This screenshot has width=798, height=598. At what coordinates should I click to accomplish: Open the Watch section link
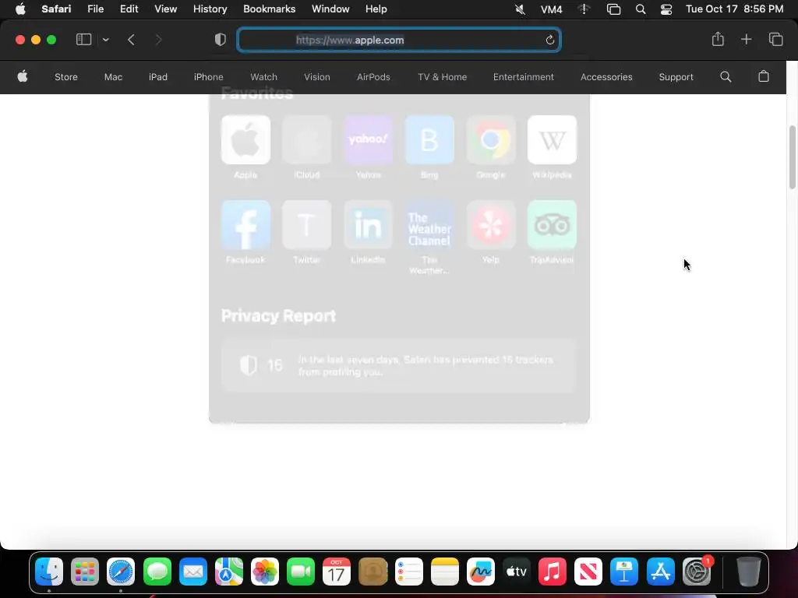(263, 77)
